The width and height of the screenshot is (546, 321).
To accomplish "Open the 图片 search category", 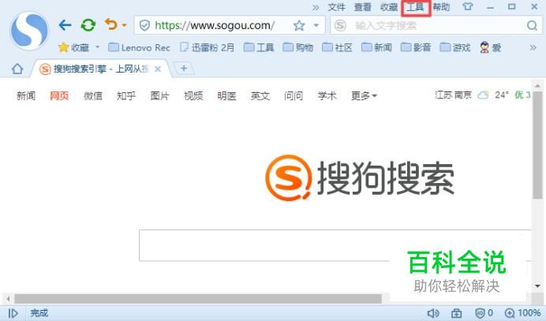I will [159, 95].
